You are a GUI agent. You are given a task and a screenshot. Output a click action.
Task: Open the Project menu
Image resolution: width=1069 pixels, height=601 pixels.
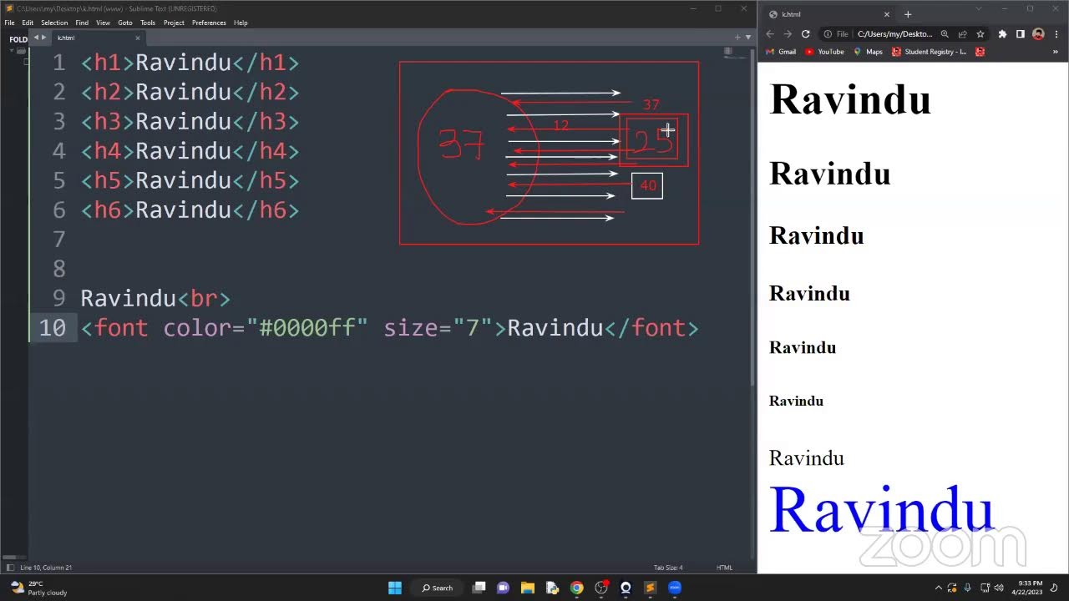174,23
